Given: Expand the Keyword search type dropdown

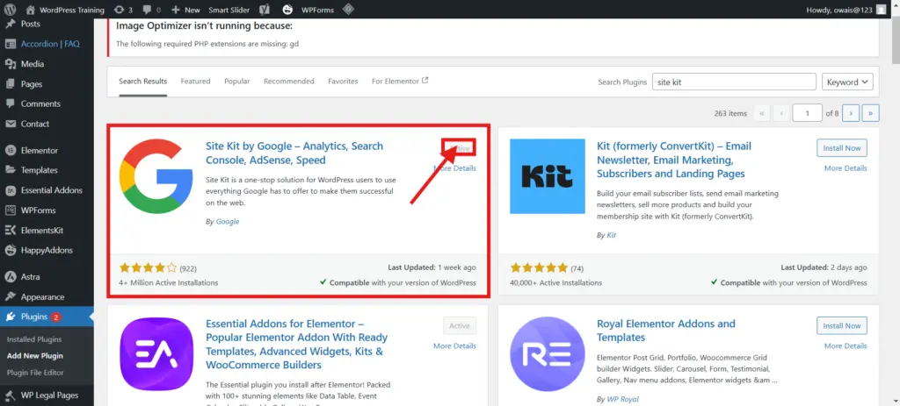Looking at the screenshot, I should tap(847, 82).
